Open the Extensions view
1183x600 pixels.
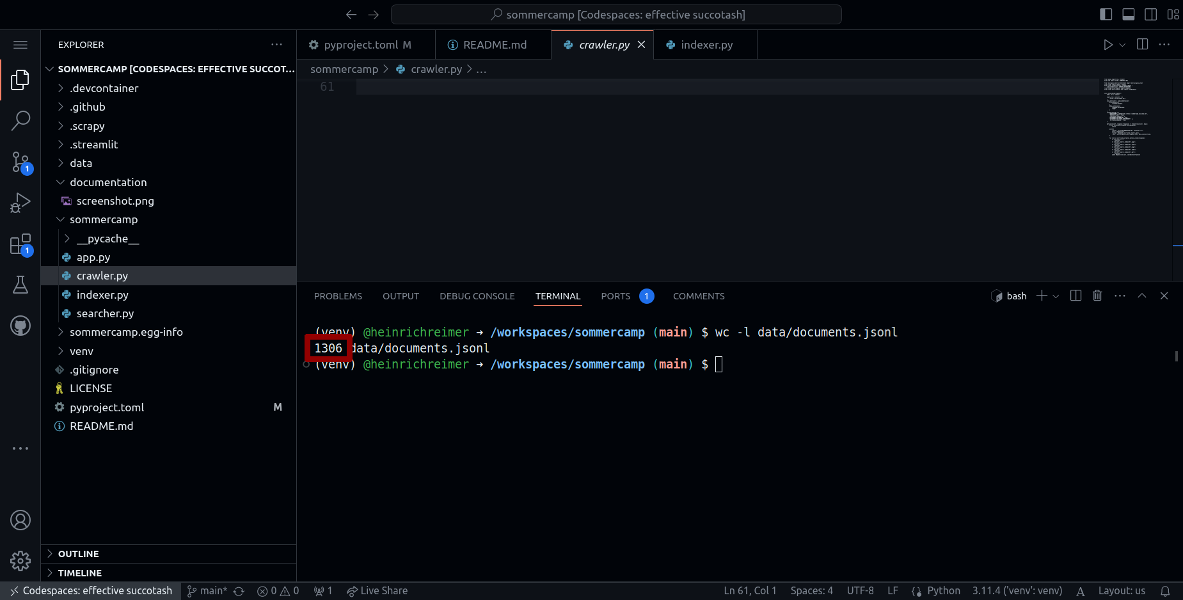(20, 244)
